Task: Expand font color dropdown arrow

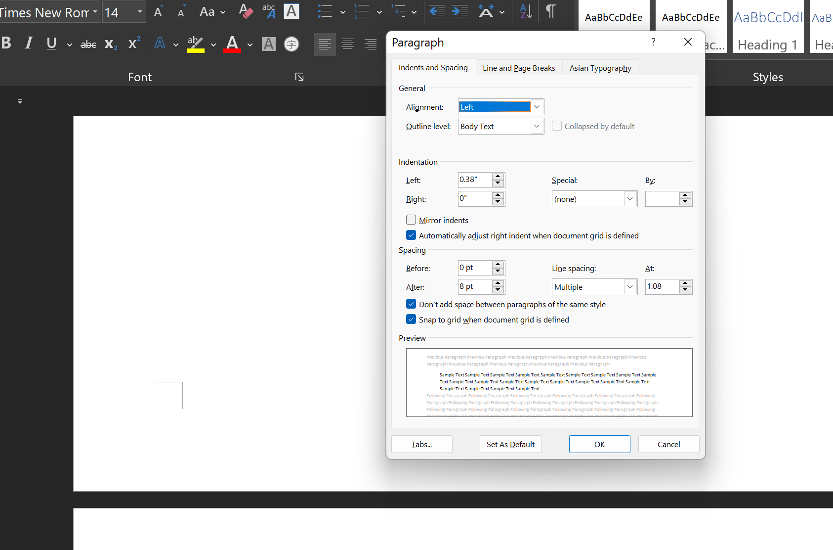Action: tap(250, 45)
